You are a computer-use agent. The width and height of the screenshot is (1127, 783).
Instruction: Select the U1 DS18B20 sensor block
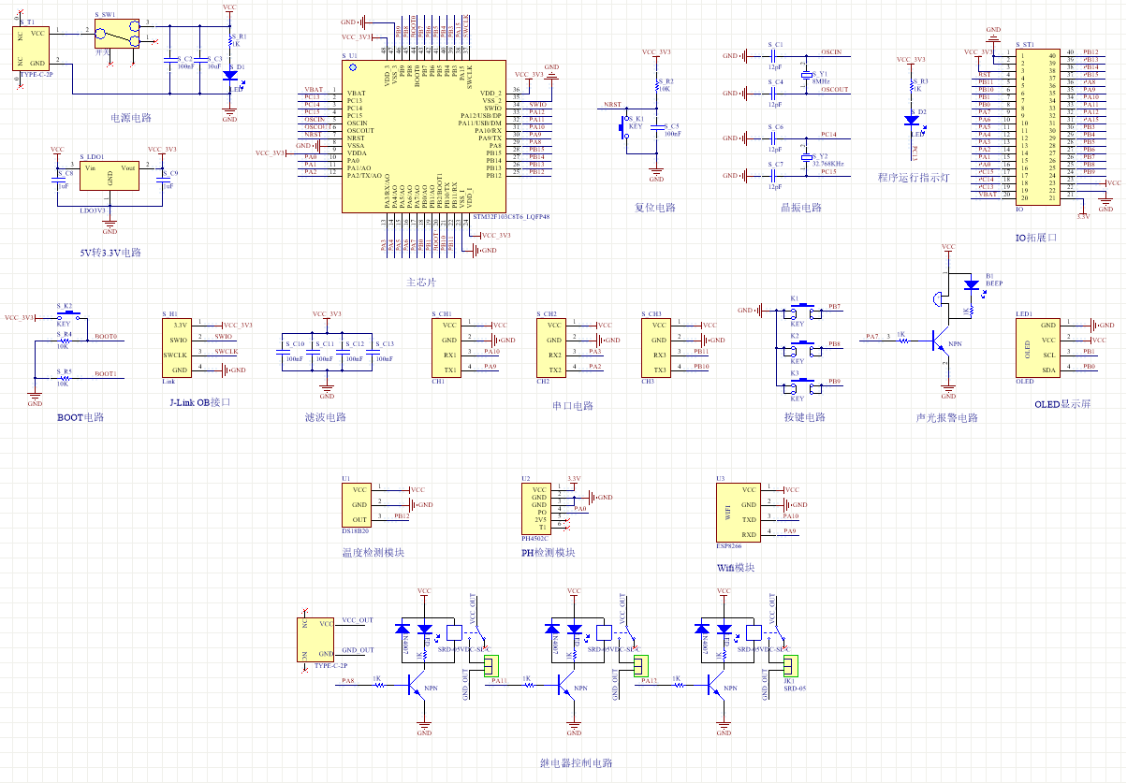(357, 504)
